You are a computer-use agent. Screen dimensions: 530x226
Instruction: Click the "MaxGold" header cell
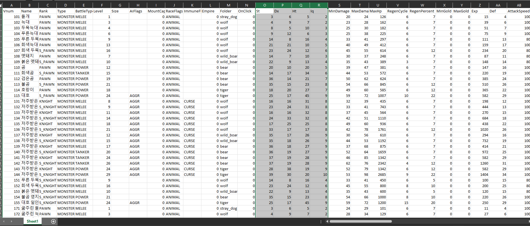(462, 11)
